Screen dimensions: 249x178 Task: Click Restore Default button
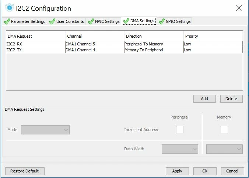[x=25, y=171]
